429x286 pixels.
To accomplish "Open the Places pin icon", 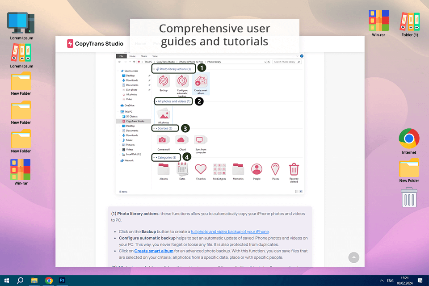I will pos(275,169).
